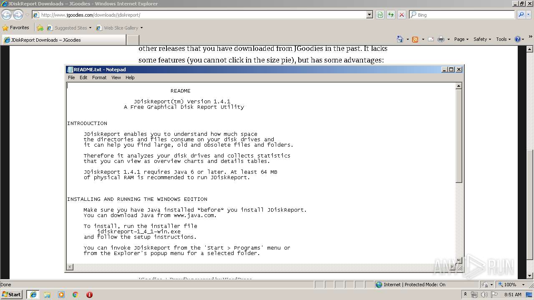The height and width of the screenshot is (300, 534).
Task: Open the Recent Pages dropdown arrow
Action: [27, 15]
